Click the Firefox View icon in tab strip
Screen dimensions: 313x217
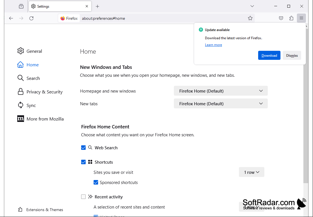tap(21, 6)
